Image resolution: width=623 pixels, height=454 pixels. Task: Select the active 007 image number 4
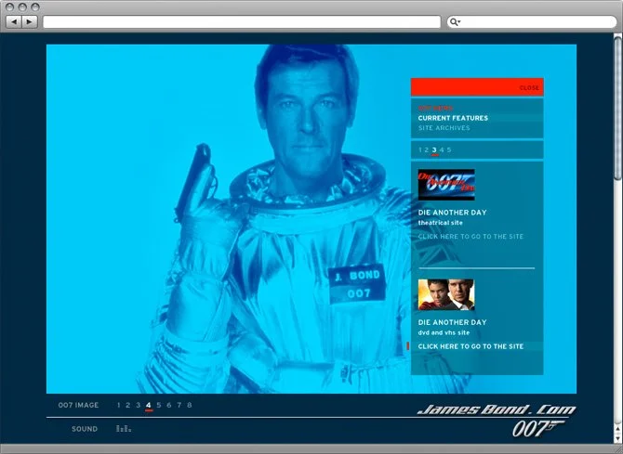(149, 406)
